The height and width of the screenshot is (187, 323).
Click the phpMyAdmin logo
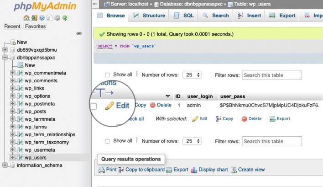pyautogui.click(x=45, y=6)
